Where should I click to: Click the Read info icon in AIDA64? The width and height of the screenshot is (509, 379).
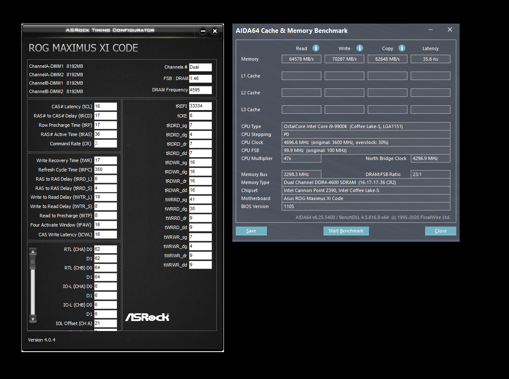315,48
